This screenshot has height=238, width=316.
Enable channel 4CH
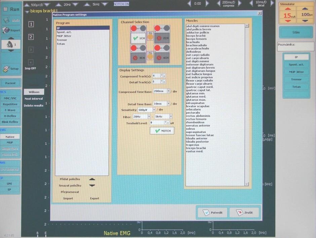click(162, 58)
